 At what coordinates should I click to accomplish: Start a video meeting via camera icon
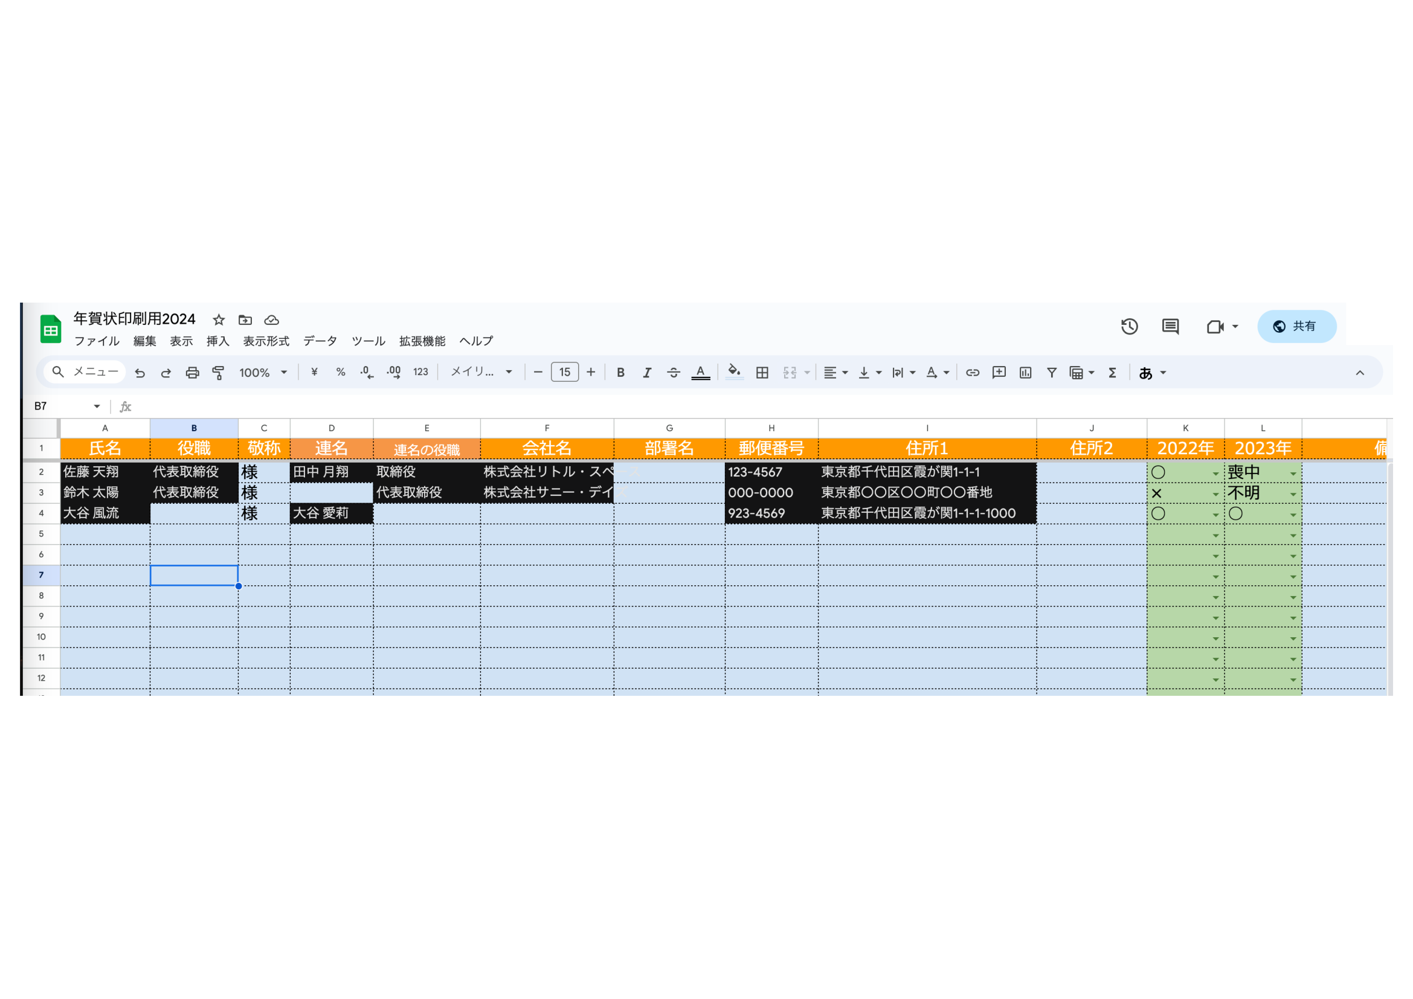(x=1215, y=327)
